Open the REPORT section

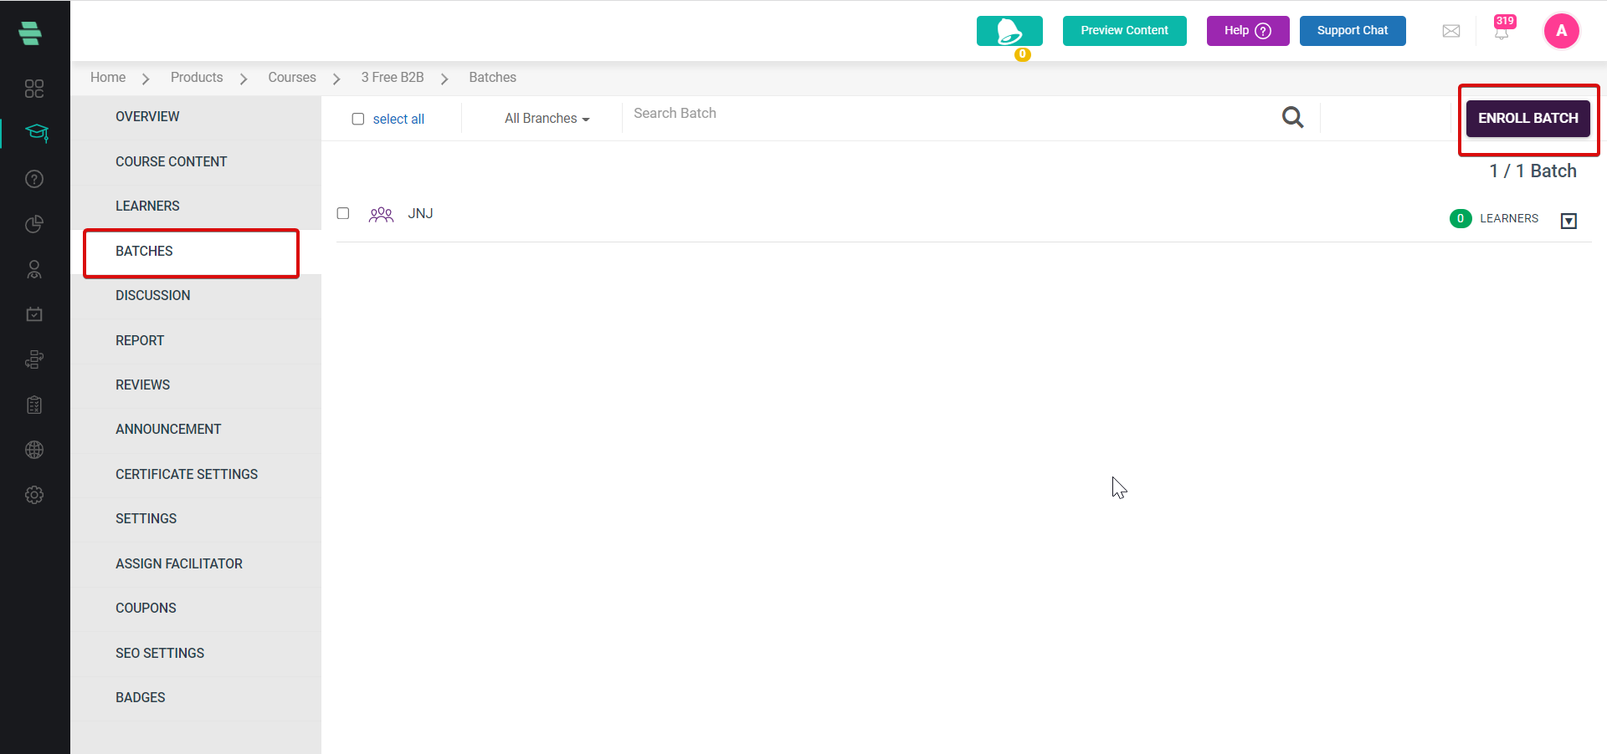pos(196,340)
